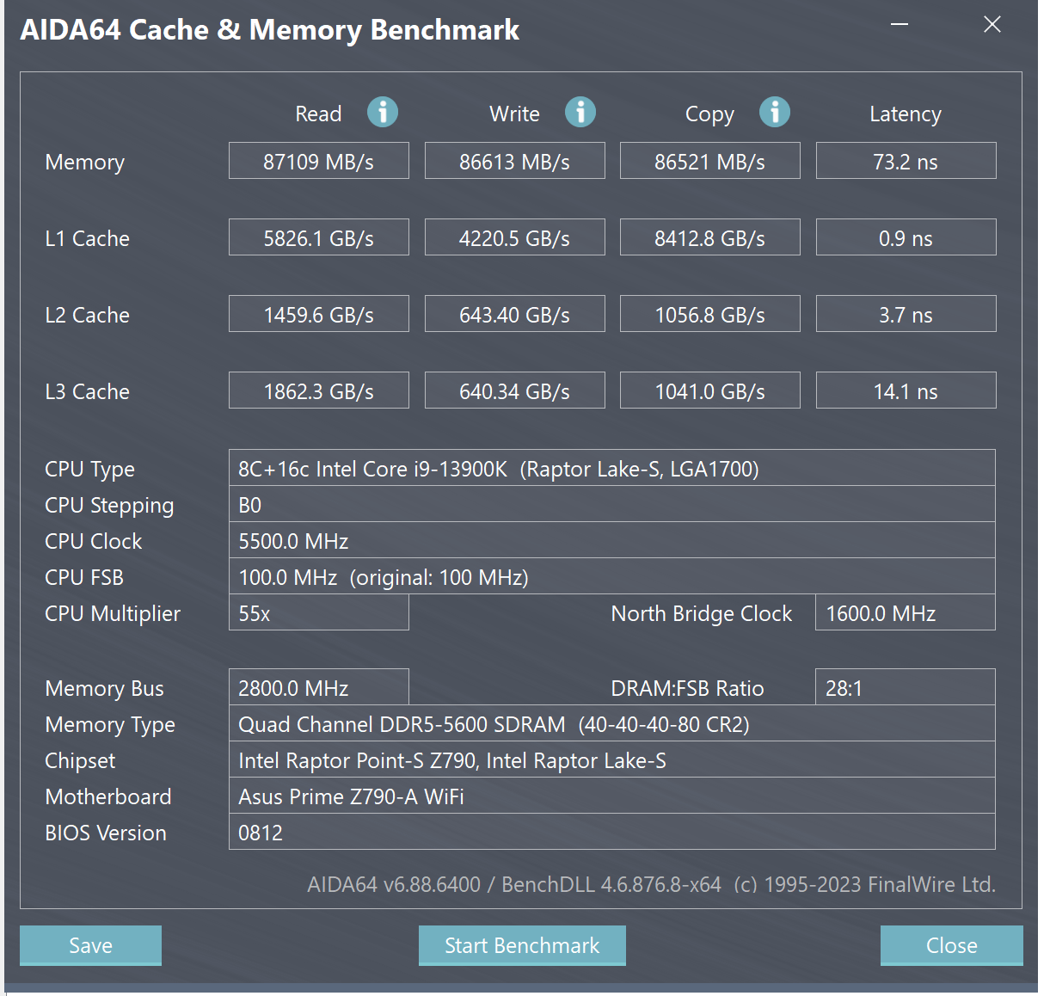Image resolution: width=1050 pixels, height=996 pixels.
Task: Click the L1 Cache Latency 0.9 ns field
Action: click(906, 237)
